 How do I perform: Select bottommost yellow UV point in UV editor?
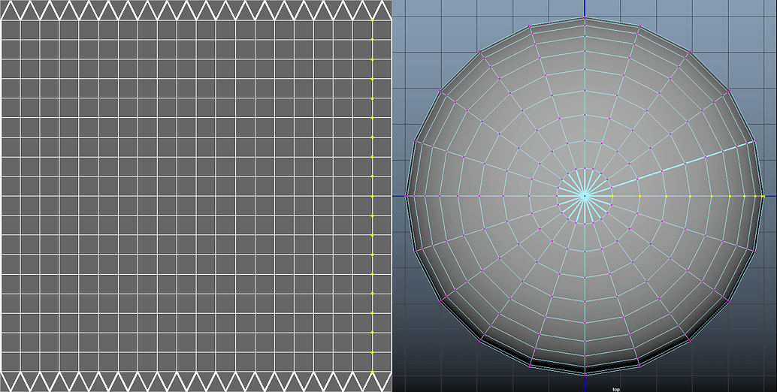[373, 372]
